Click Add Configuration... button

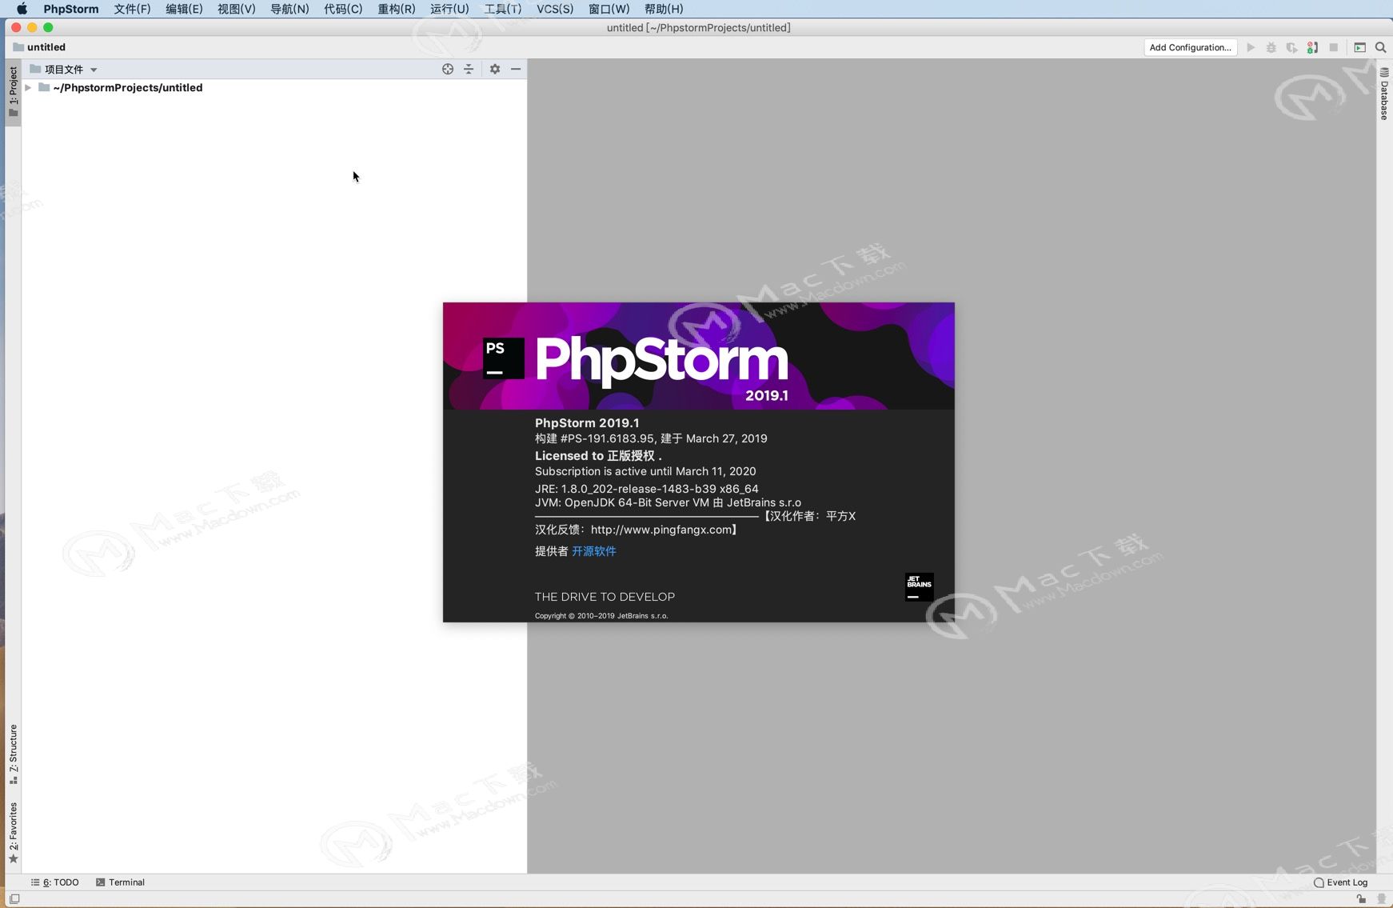coord(1190,47)
